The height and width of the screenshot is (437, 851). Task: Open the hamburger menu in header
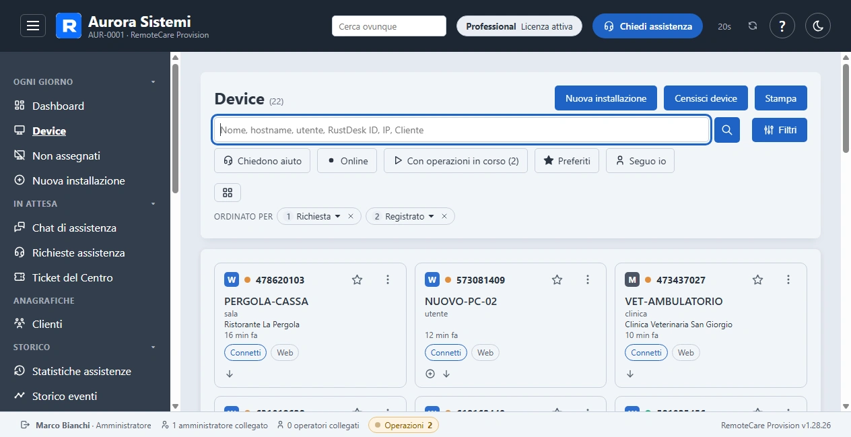33,26
